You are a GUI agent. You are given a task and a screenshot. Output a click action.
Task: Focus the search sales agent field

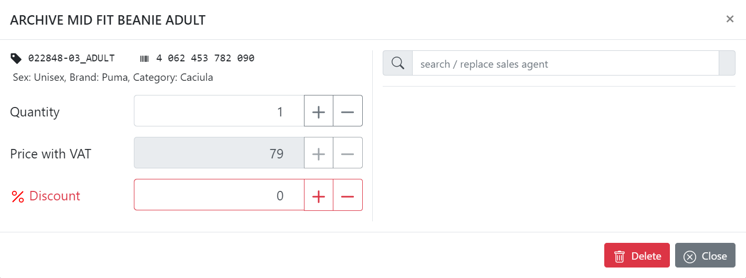click(565, 63)
